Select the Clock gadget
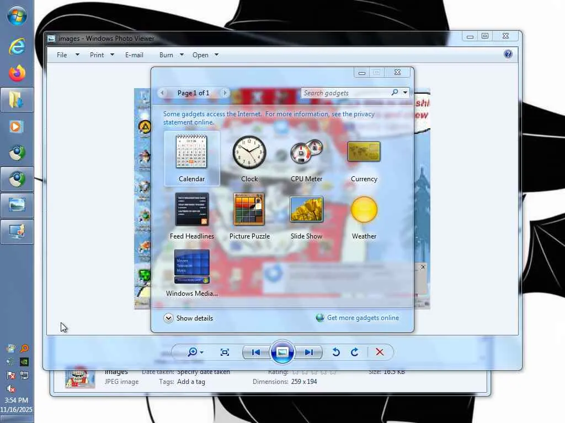565x423 pixels. (249, 158)
